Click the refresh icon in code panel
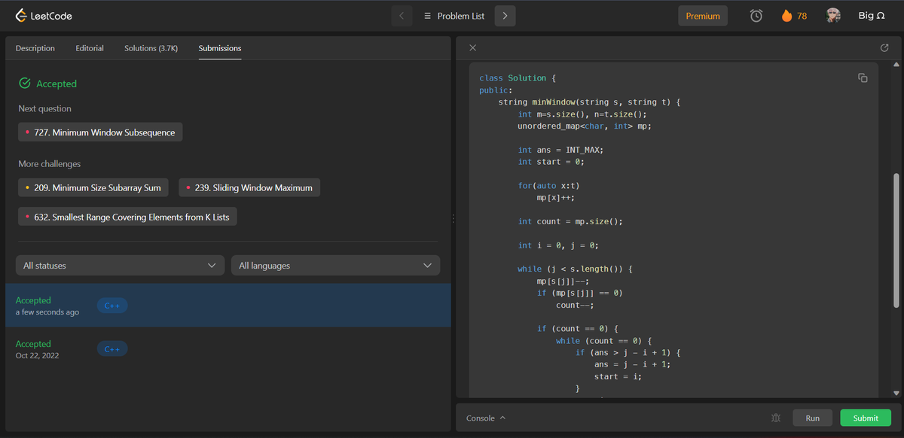The height and width of the screenshot is (438, 904). 884,48
